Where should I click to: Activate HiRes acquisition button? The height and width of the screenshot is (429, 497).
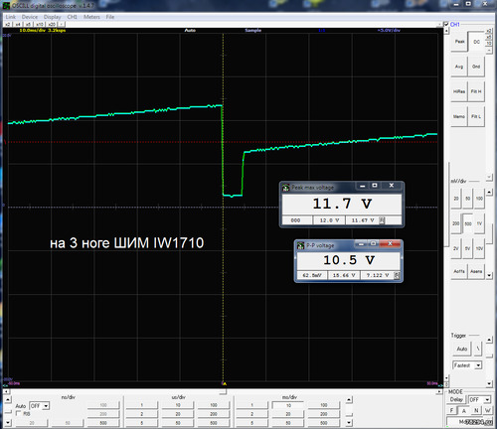click(x=459, y=91)
